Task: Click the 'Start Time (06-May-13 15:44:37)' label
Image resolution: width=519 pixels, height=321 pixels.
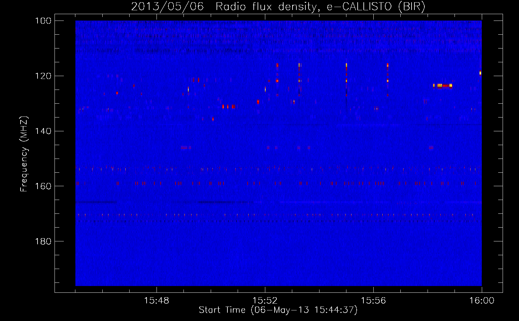Action: (x=278, y=310)
